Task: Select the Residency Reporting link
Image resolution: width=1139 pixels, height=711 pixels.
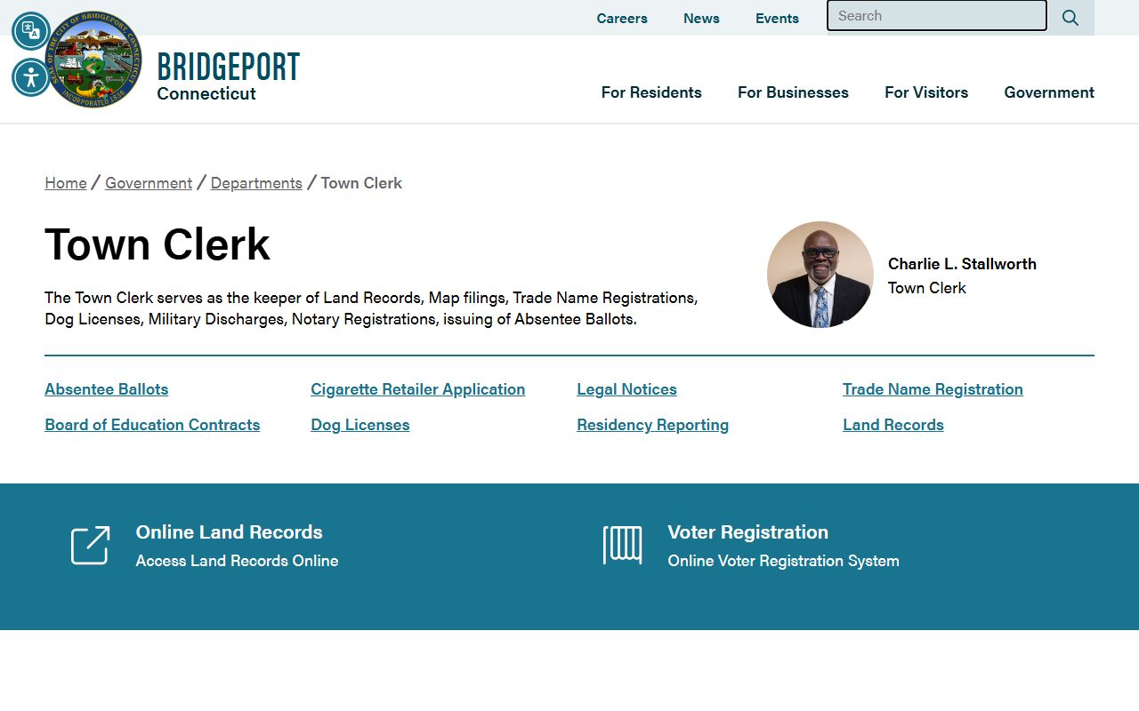Action: click(652, 425)
